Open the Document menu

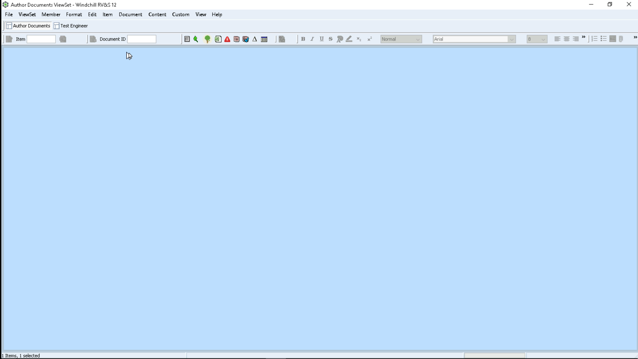pyautogui.click(x=131, y=15)
